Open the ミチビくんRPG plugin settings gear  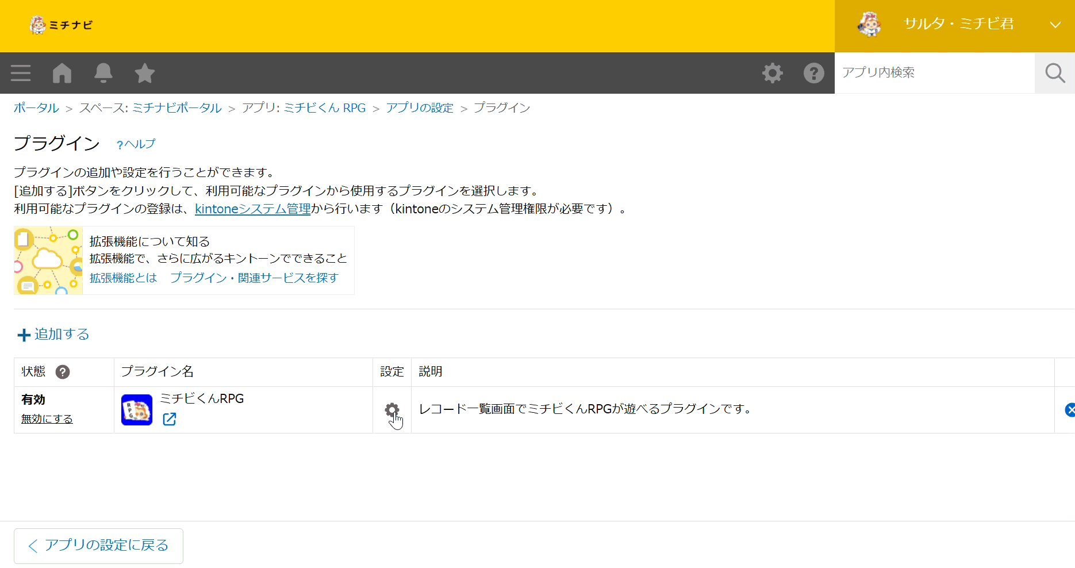coord(392,410)
